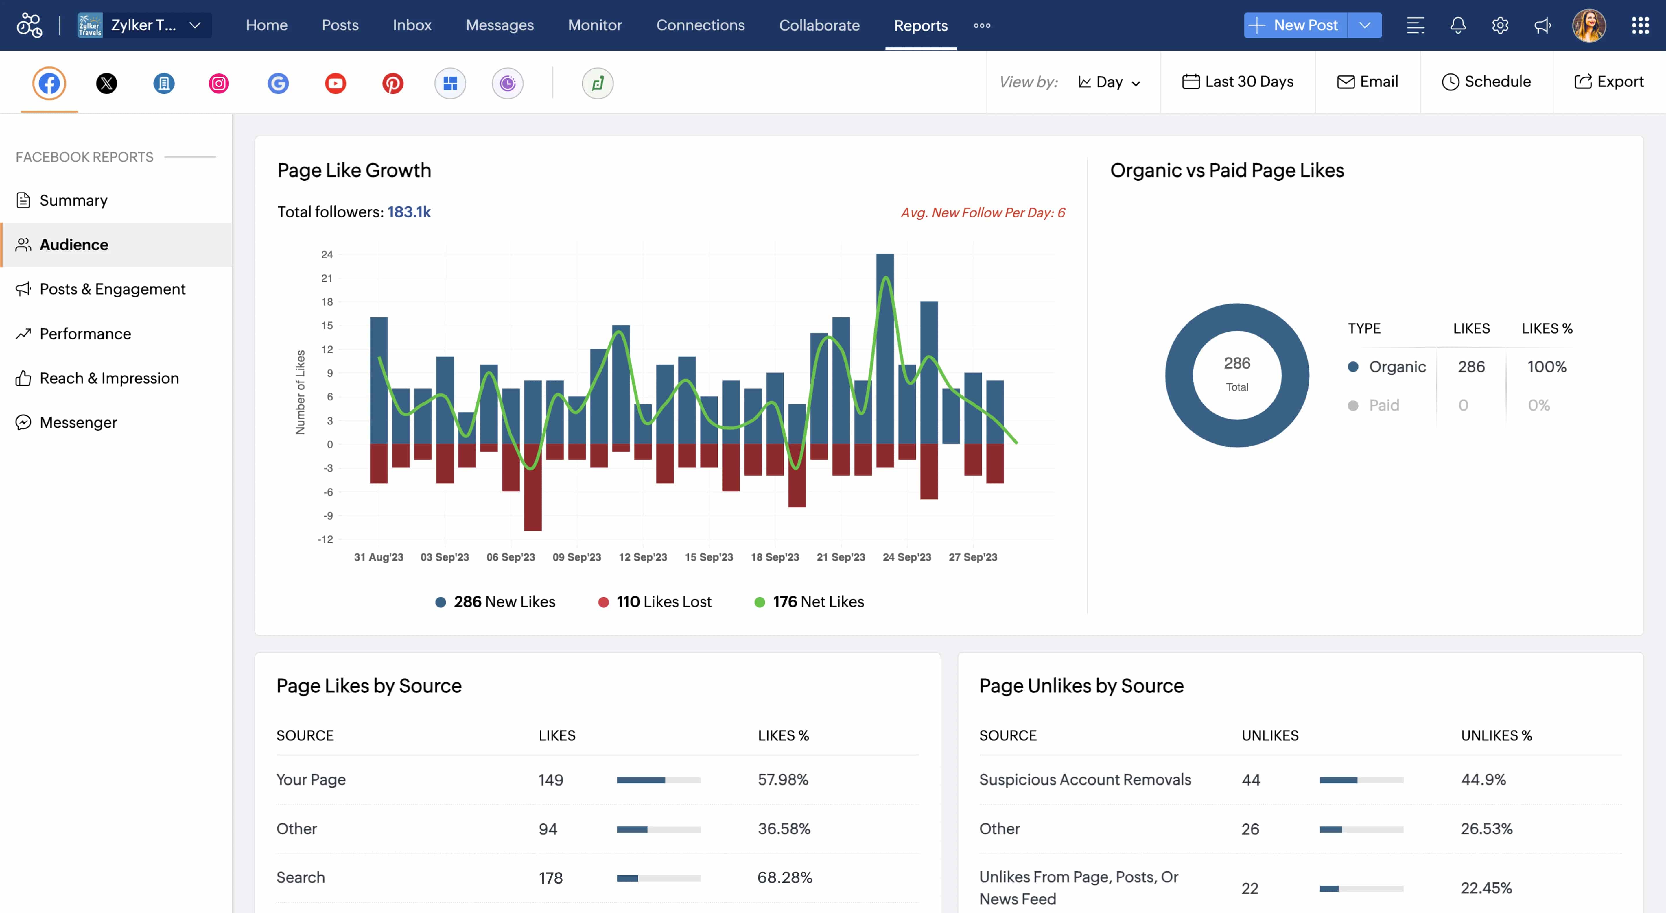Screen dimensions: 1666x913
Task: Open the notifications bell
Action: tap(1458, 25)
